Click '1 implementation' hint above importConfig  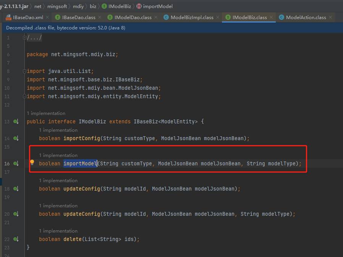[58, 130]
